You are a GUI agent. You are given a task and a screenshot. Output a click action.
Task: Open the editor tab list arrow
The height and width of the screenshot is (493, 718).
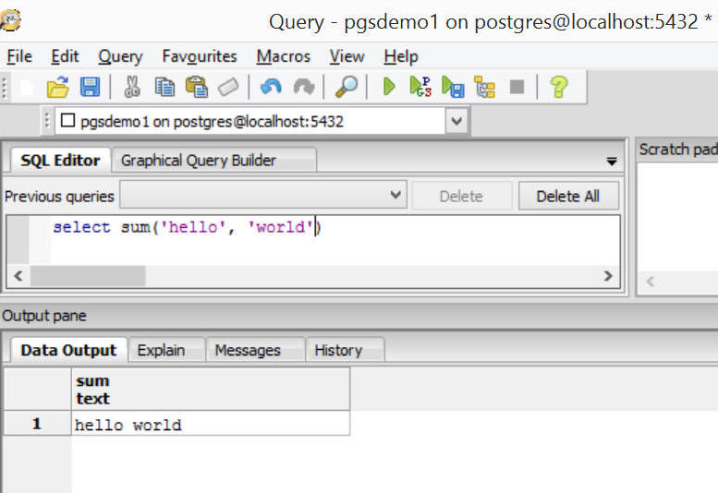612,161
